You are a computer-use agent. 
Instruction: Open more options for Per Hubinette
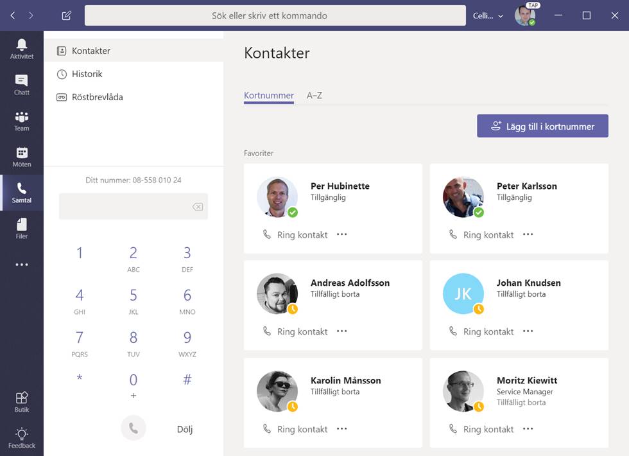(x=342, y=234)
